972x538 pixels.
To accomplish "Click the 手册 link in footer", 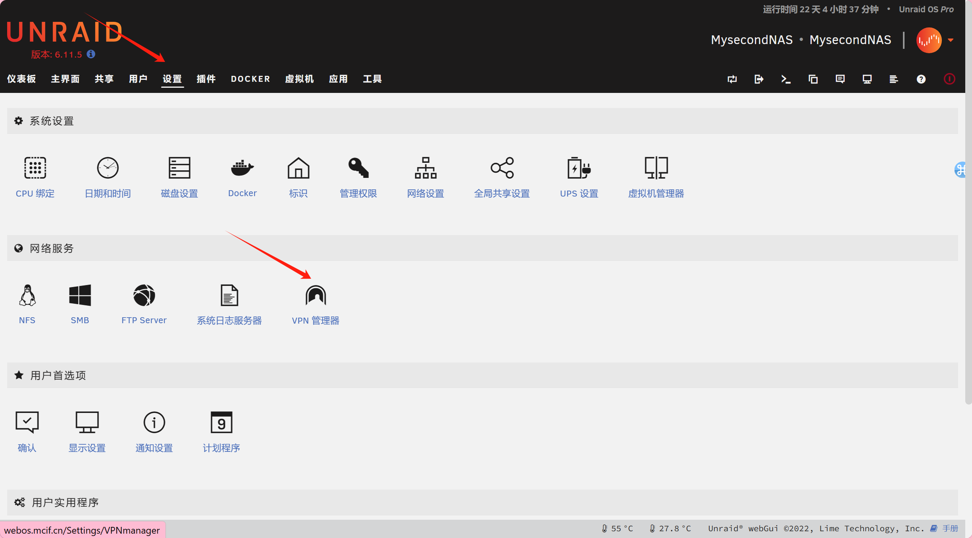I will [949, 528].
